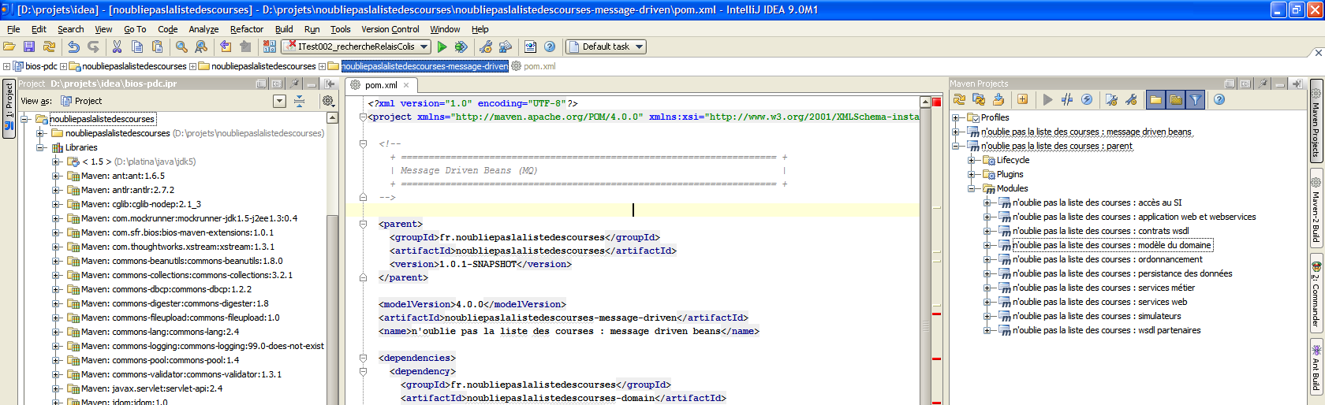Toggle the filter funnel button in Maven panel
The width and height of the screenshot is (1325, 405).
[x=1196, y=100]
